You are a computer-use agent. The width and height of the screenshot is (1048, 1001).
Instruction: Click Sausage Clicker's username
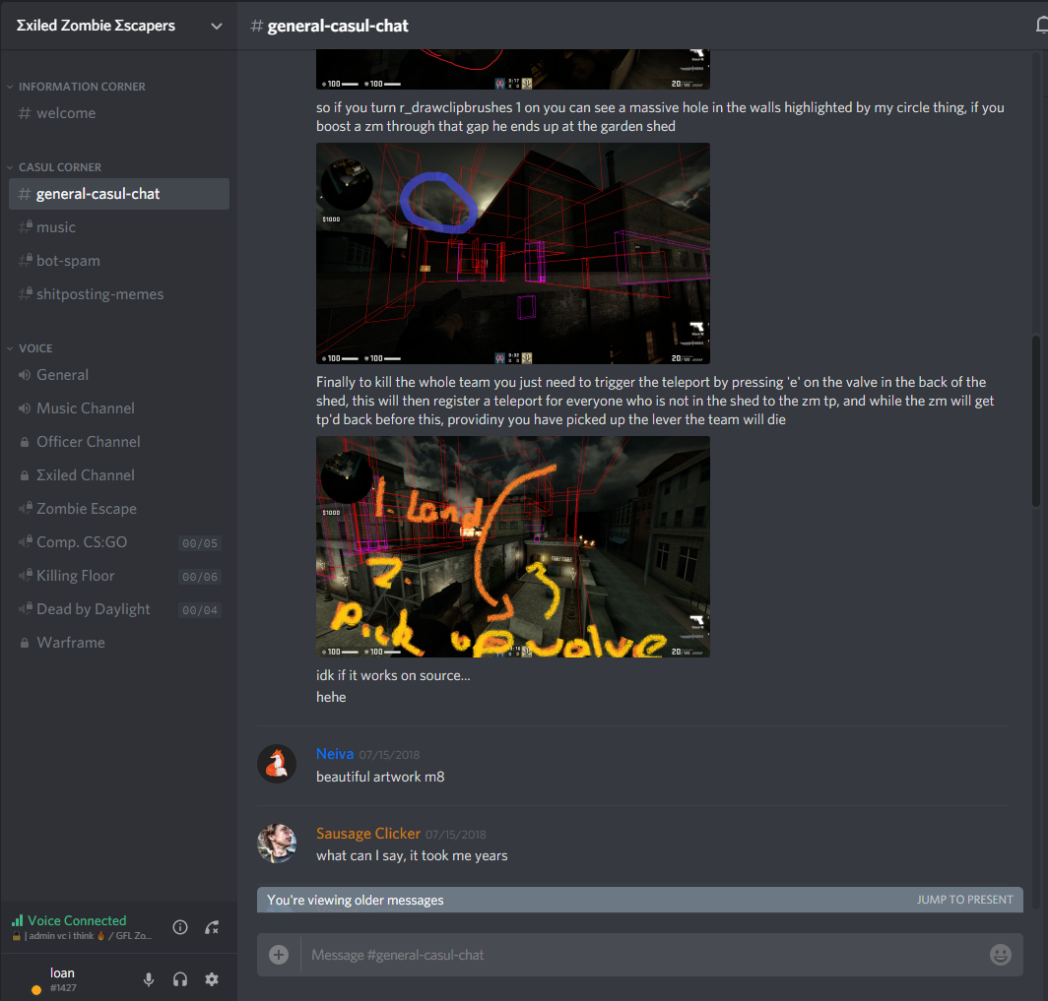pyautogui.click(x=368, y=834)
